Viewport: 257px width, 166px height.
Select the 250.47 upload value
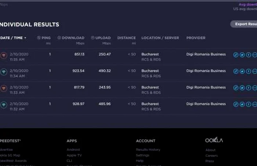click(x=105, y=54)
